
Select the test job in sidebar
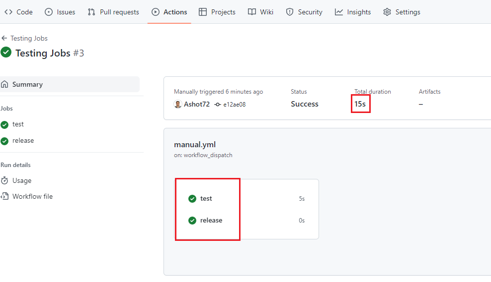pyautogui.click(x=18, y=124)
